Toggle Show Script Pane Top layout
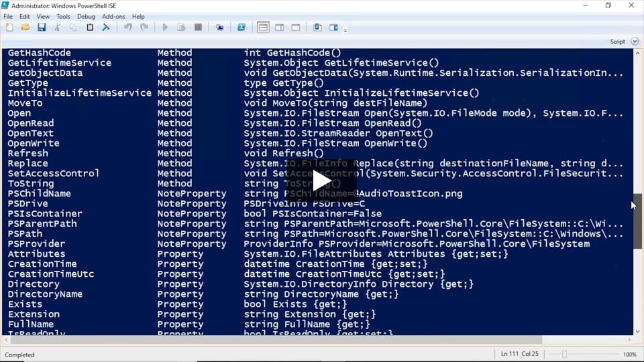The height and width of the screenshot is (362, 644). pos(263,27)
